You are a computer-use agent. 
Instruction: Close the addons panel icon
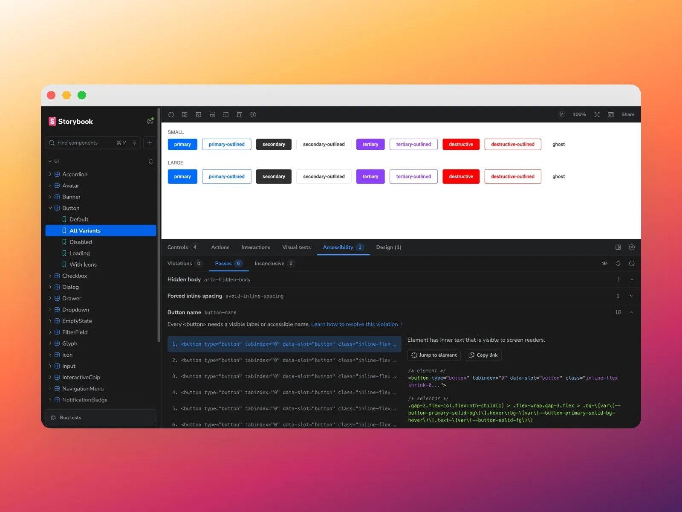(x=632, y=247)
